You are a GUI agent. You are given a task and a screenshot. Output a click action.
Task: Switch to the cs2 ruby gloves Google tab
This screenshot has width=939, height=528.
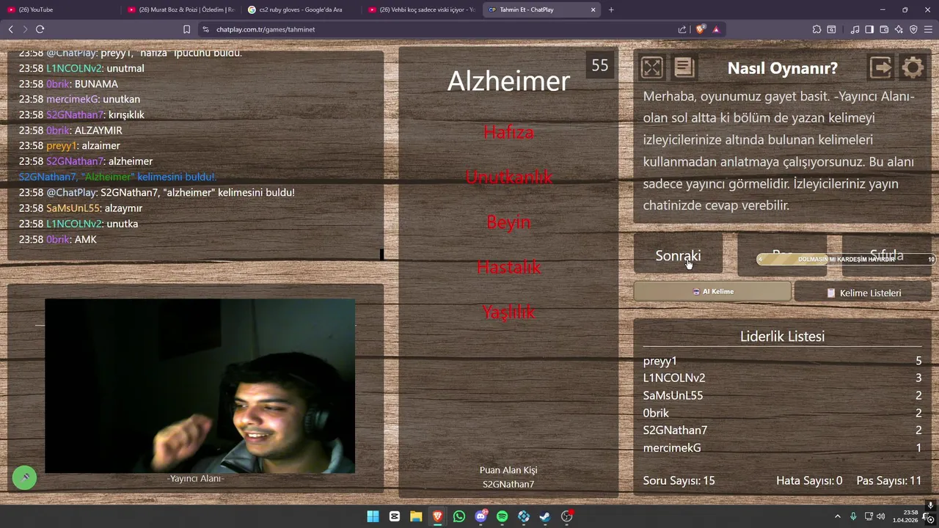(302, 10)
